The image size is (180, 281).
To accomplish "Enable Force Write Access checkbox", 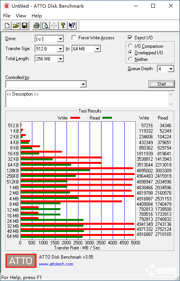I will [x=74, y=38].
